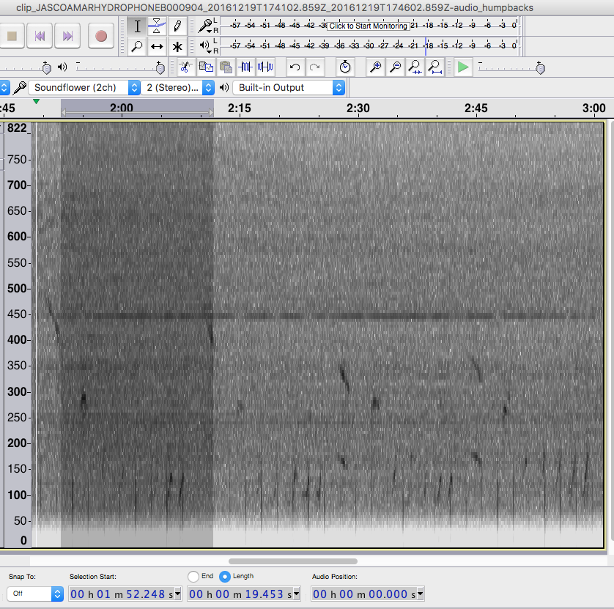
Task: Open the Soundflower (2ch) input device dropdown
Action: [84, 88]
